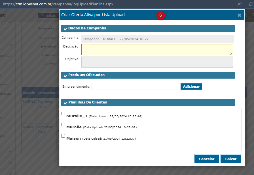Save the campaign with the Salvar button
Image resolution: width=254 pixels, height=175 pixels.
coord(231,159)
